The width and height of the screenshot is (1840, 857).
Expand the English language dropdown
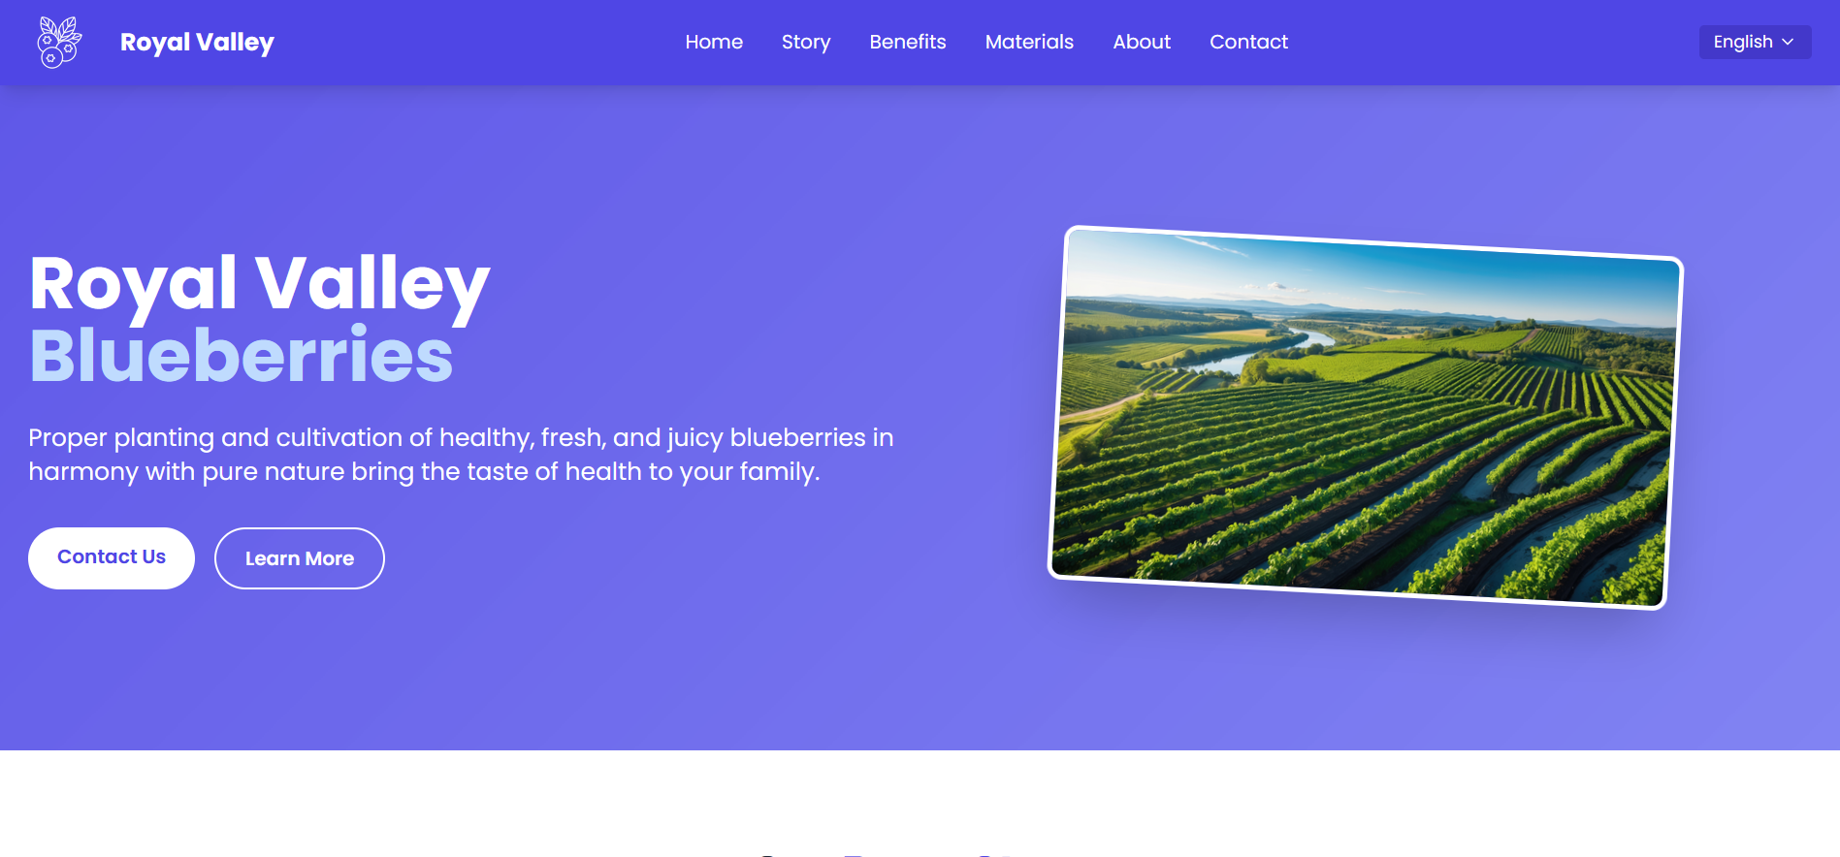pos(1755,42)
